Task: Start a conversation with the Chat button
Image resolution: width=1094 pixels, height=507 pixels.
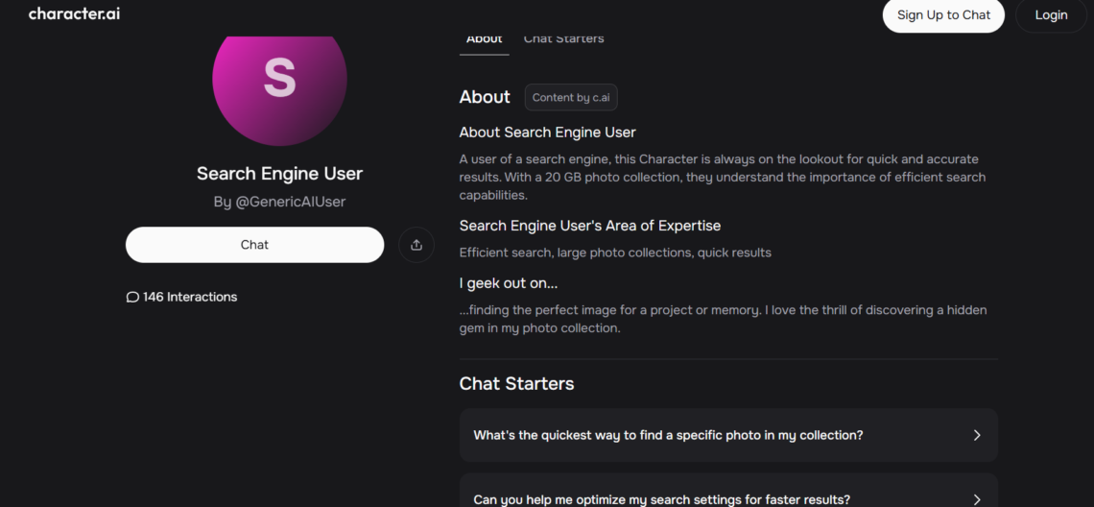Action: (254, 245)
